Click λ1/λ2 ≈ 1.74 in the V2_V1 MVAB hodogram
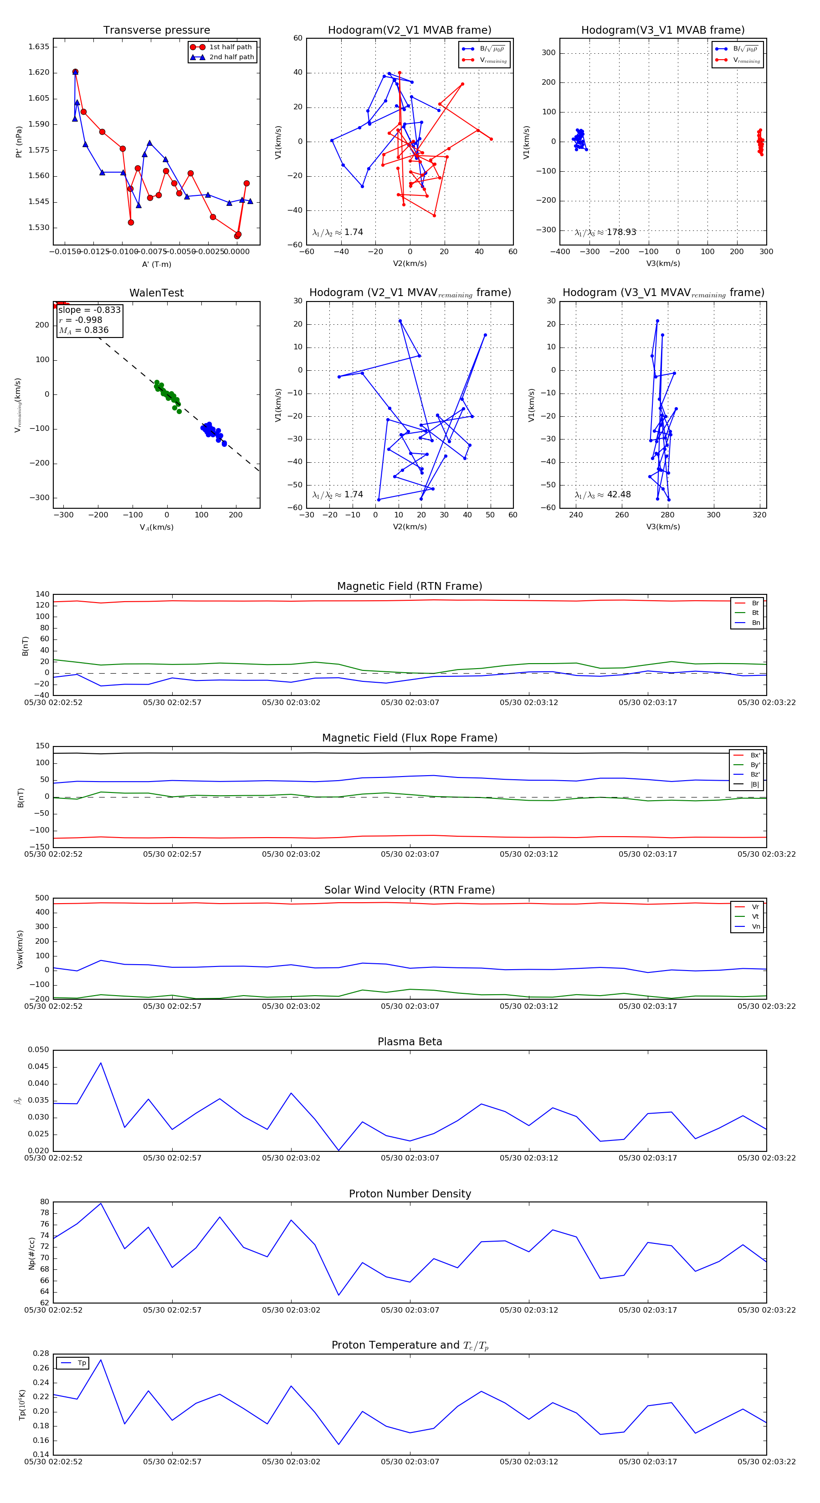This screenshot has width=820, height=1503. 337,232
